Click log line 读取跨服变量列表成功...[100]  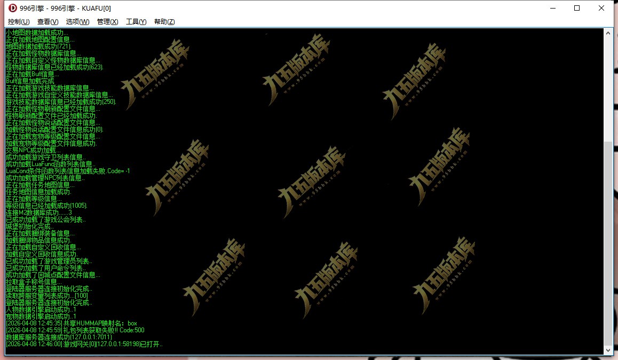coord(47,296)
